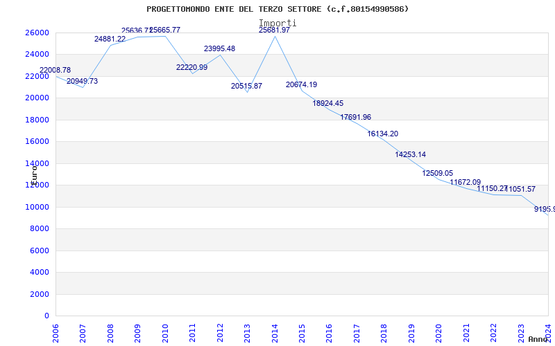Viewport: 555px width, 346px height.
Task: Click the 2007 year axis label
Action: point(83,333)
